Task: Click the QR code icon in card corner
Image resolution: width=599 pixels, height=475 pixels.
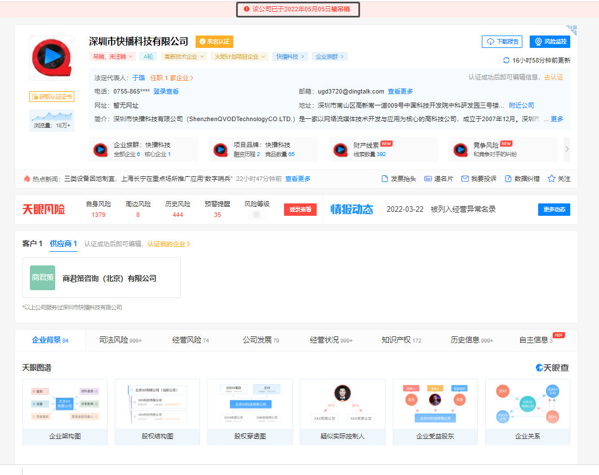Action: [572, 30]
